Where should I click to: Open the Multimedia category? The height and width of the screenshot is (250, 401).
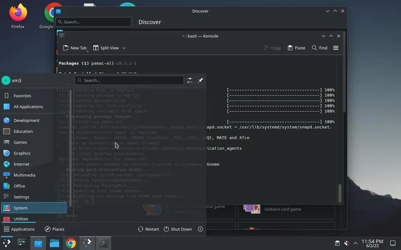tap(34, 175)
